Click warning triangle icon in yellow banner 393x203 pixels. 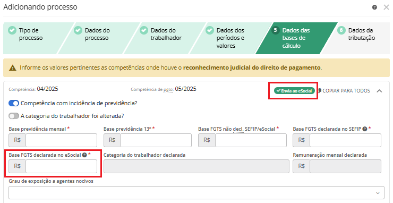pyautogui.click(x=13, y=67)
